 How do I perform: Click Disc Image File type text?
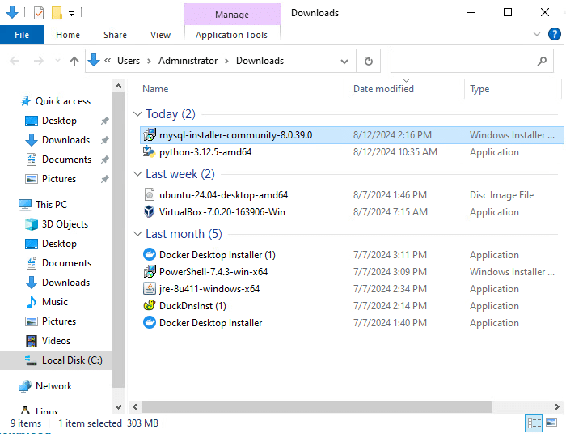(501, 195)
